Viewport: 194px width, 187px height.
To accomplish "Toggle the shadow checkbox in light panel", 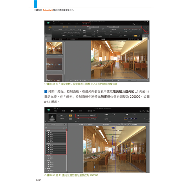I will pyautogui.click(x=105, y=114).
